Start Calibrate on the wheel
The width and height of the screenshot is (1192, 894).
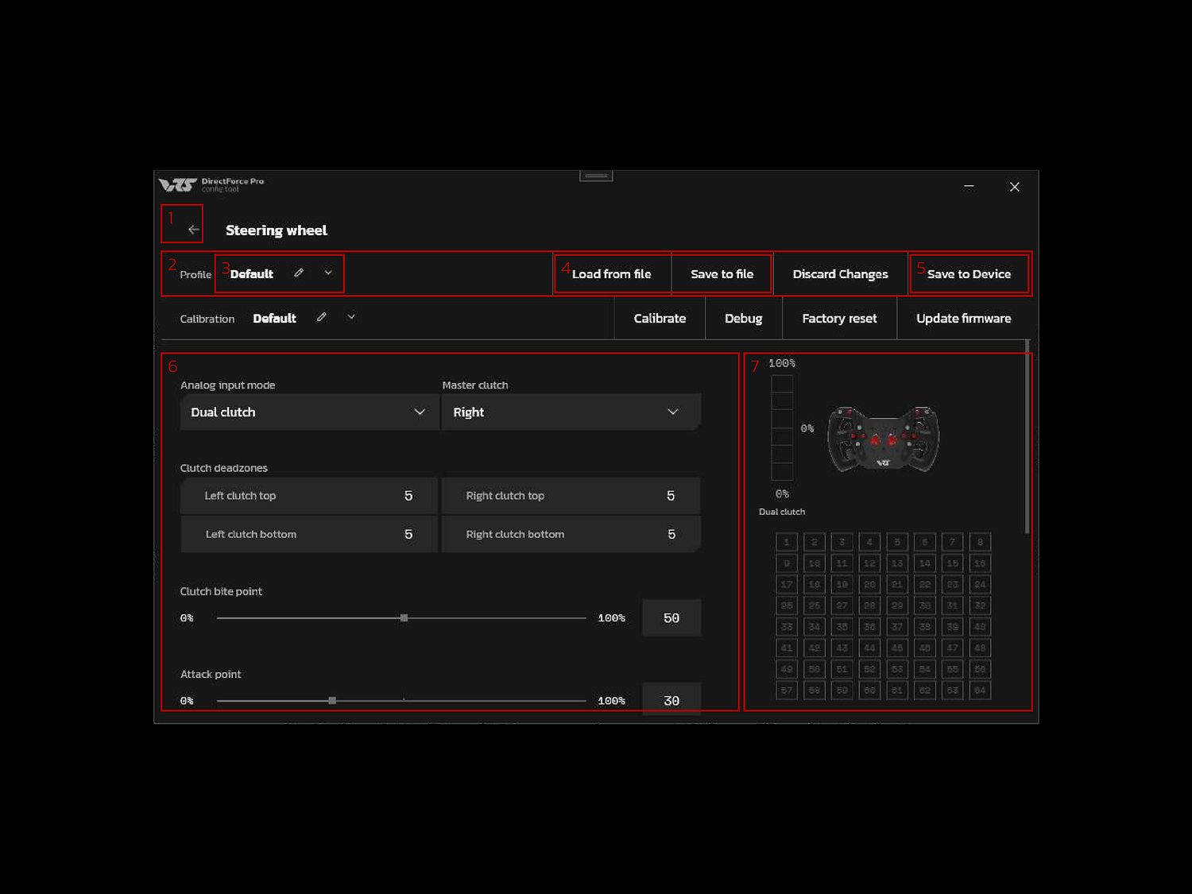point(660,319)
